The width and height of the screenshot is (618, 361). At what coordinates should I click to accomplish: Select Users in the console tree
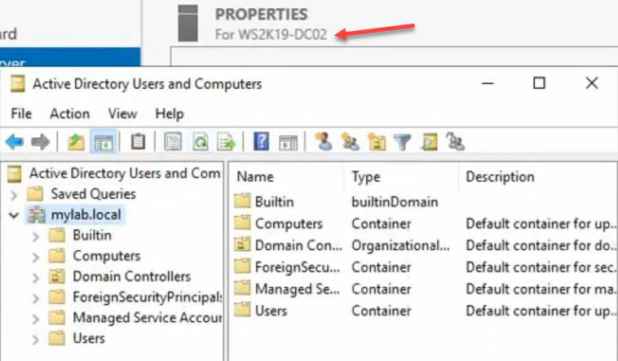(x=89, y=338)
